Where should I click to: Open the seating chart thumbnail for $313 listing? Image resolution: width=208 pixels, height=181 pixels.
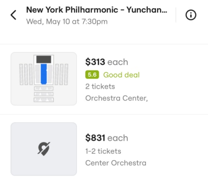(44, 79)
